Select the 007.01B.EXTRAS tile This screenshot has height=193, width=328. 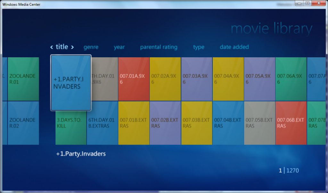(134, 123)
